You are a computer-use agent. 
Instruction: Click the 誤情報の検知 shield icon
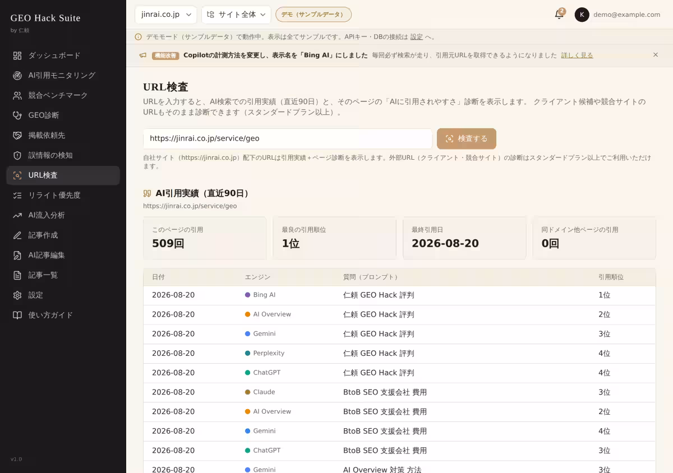coord(17,155)
